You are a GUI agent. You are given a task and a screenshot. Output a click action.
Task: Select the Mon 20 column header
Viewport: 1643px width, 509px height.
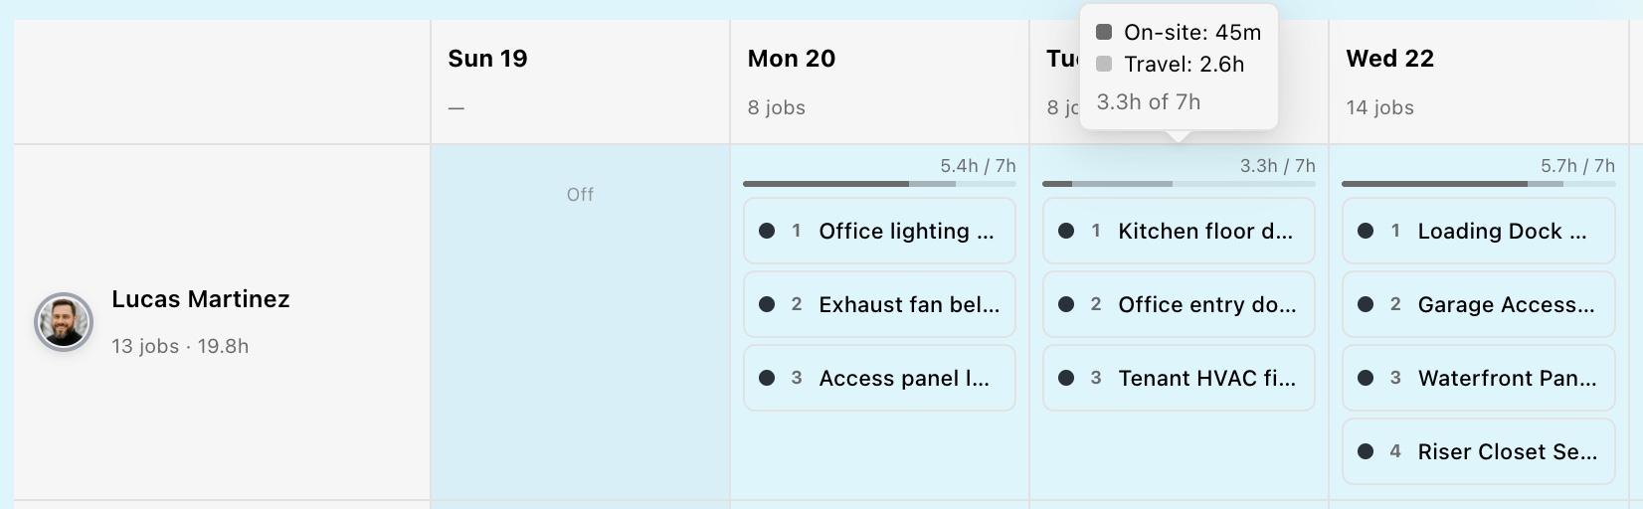click(879, 82)
